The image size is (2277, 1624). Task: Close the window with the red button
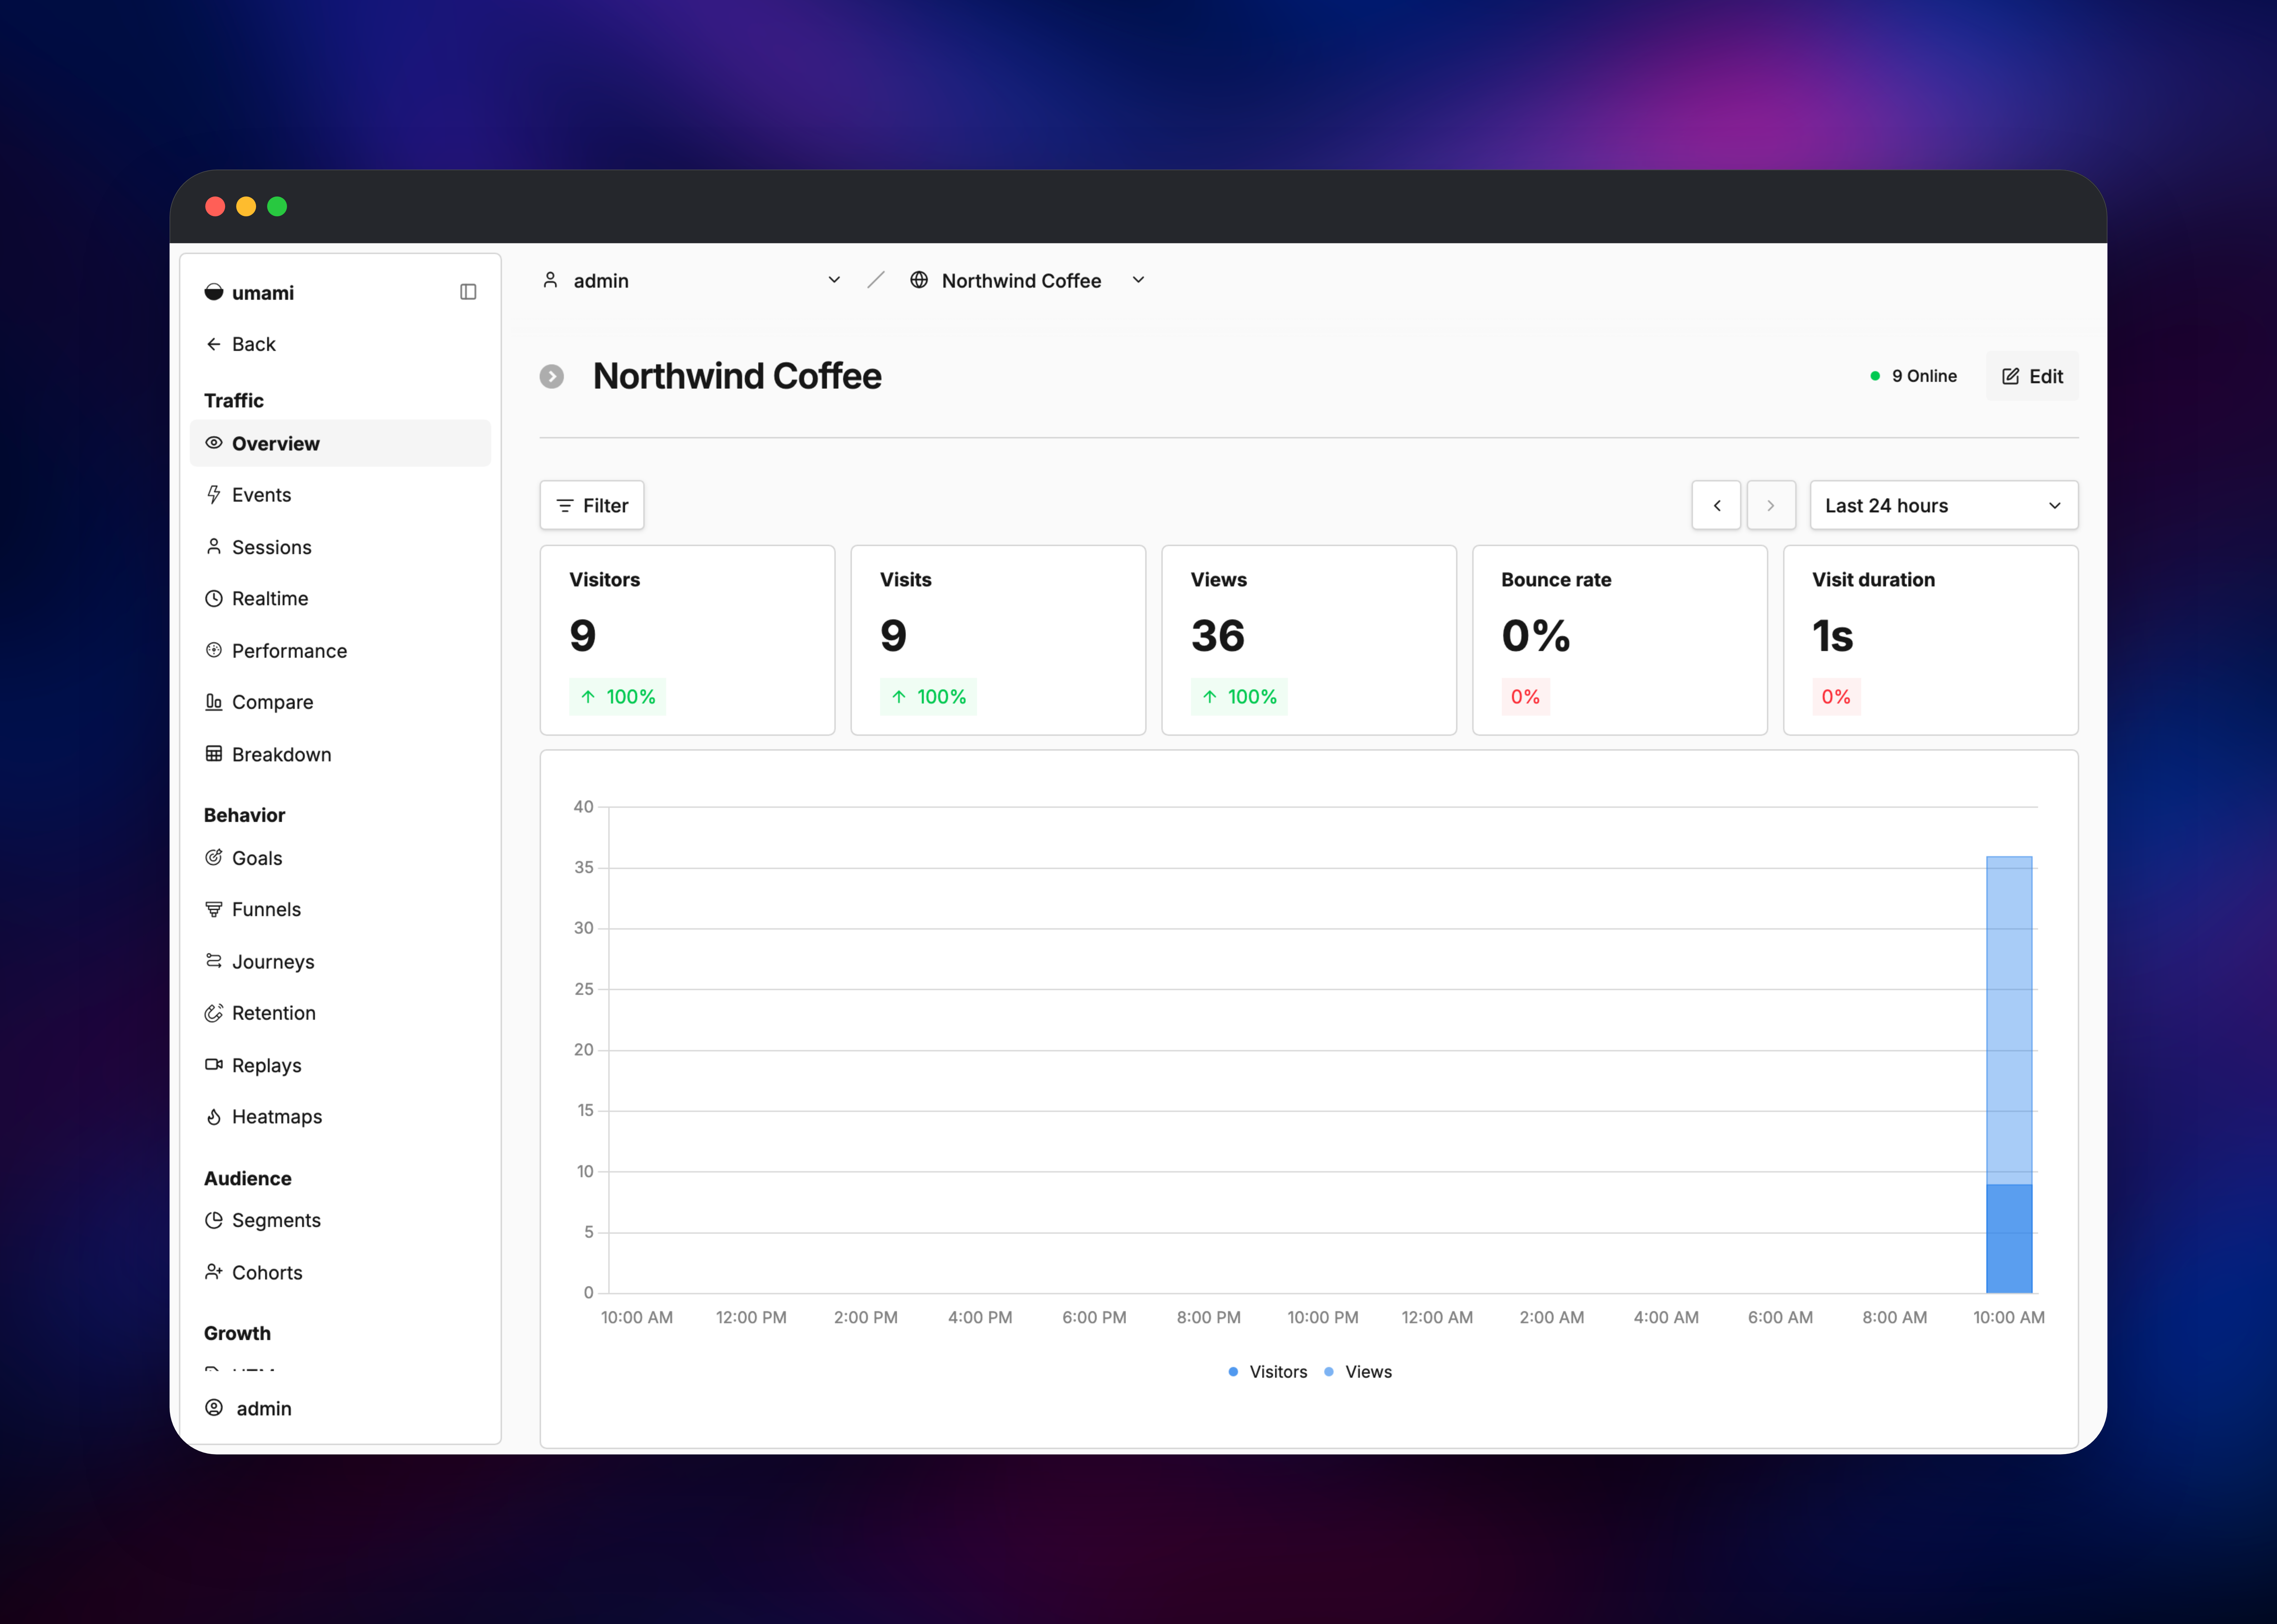point(215,206)
